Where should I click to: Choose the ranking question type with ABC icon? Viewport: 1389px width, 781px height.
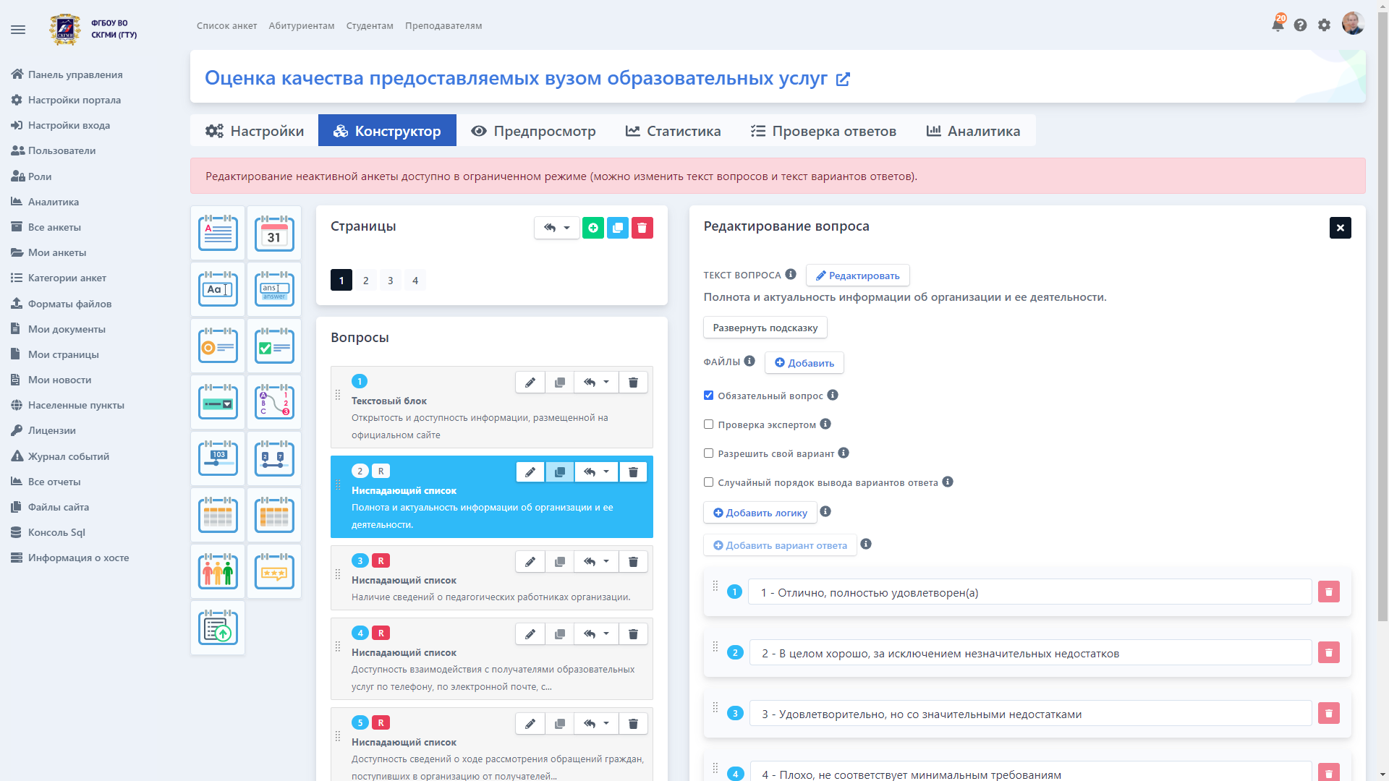coord(273,401)
